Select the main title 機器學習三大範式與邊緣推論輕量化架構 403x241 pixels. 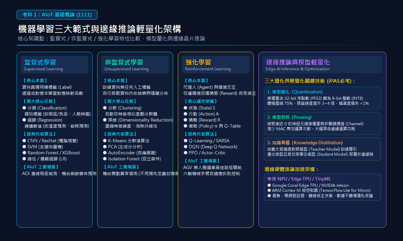pos(99,29)
